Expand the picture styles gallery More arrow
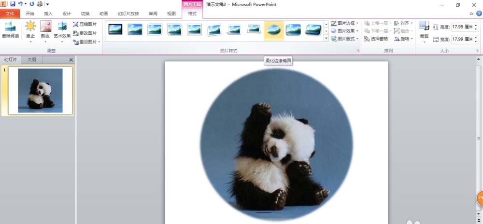Viewport: 483px width, 224px height. pos(326,39)
